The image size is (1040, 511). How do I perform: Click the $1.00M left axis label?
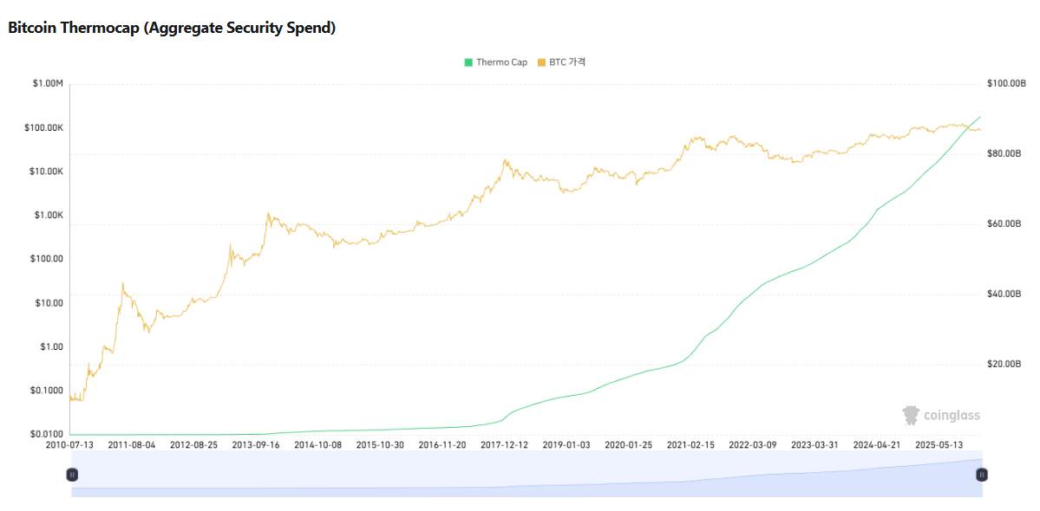point(47,84)
